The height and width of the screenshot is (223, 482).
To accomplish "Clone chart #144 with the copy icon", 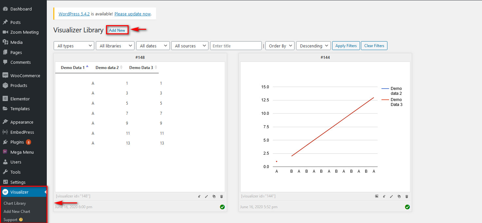I will pos(399,197).
